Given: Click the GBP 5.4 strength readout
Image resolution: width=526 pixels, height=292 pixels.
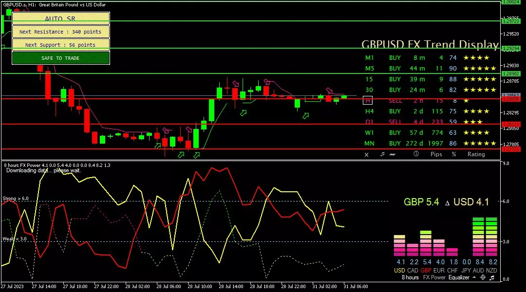Looking at the screenshot, I should pos(421,202).
